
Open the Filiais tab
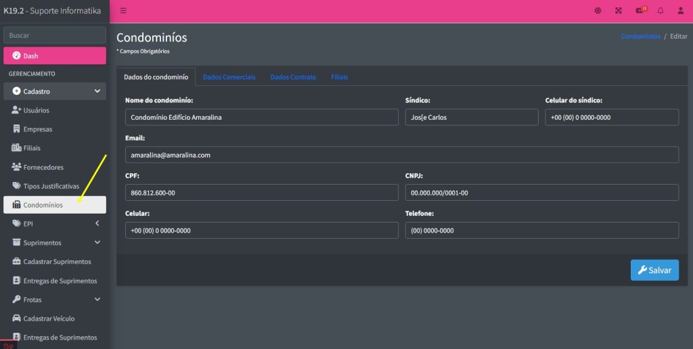tap(339, 77)
